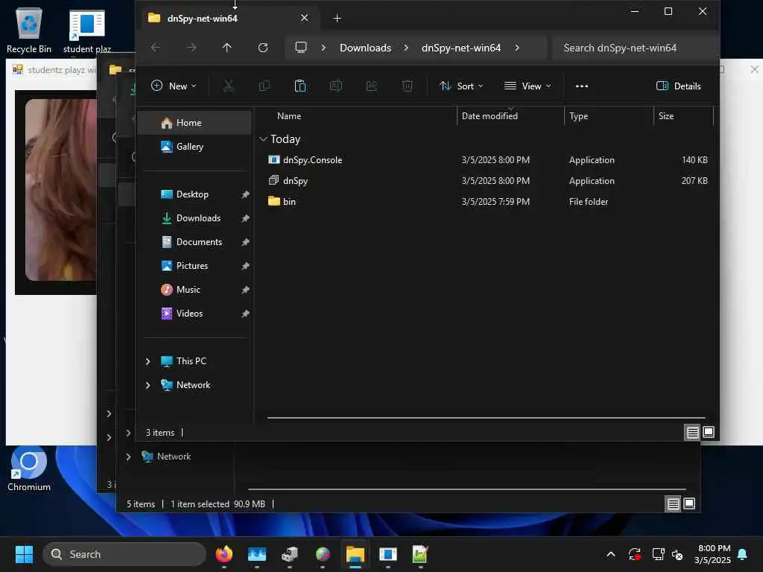Expand Network in the background Explorer window
763x572 pixels.
pos(128,457)
